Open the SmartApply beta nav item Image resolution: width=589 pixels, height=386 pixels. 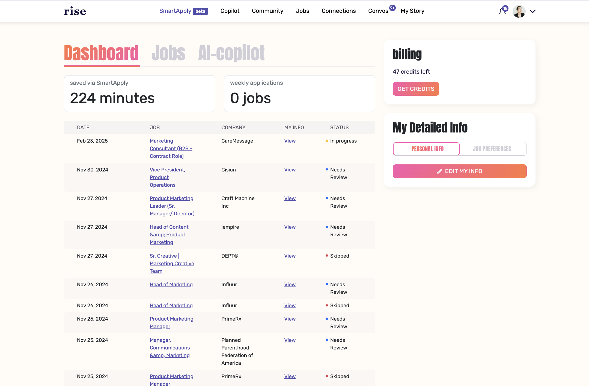(183, 11)
